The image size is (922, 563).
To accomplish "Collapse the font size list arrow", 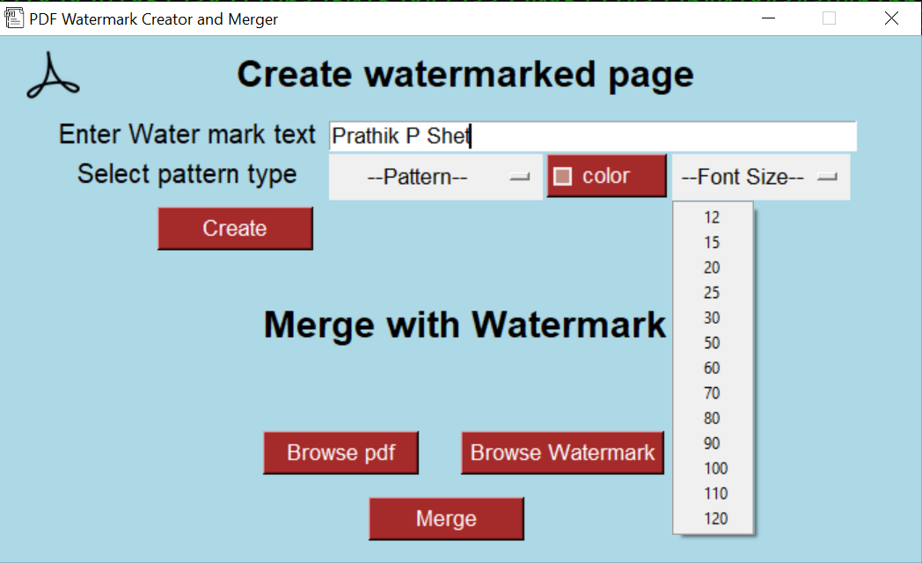I will [825, 176].
